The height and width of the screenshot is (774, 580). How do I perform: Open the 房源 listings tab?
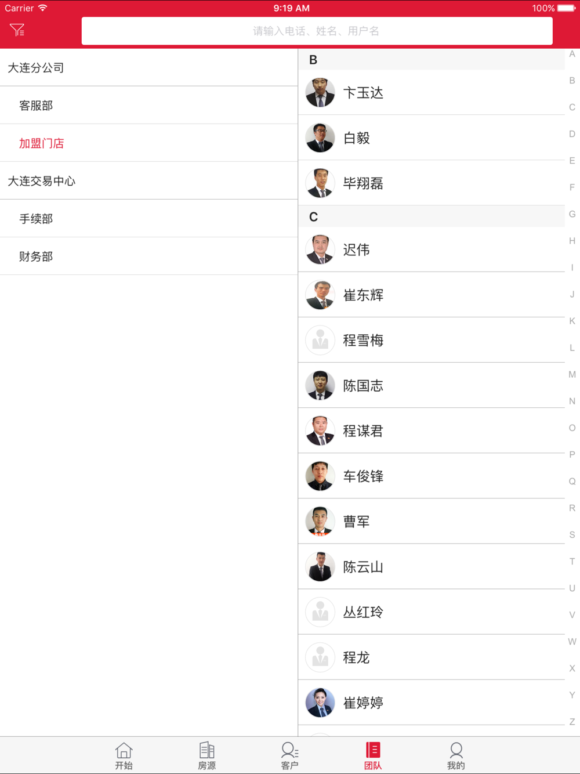(206, 755)
